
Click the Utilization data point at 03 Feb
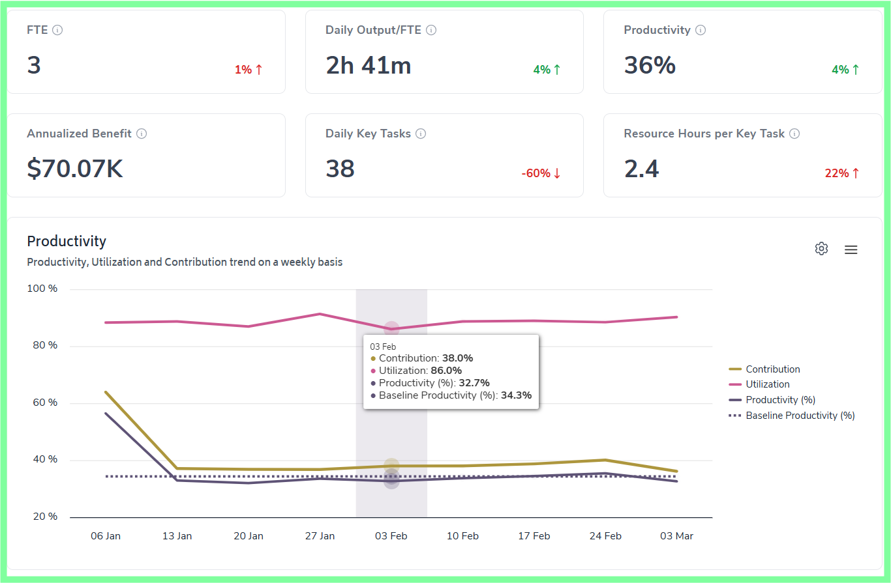(391, 329)
